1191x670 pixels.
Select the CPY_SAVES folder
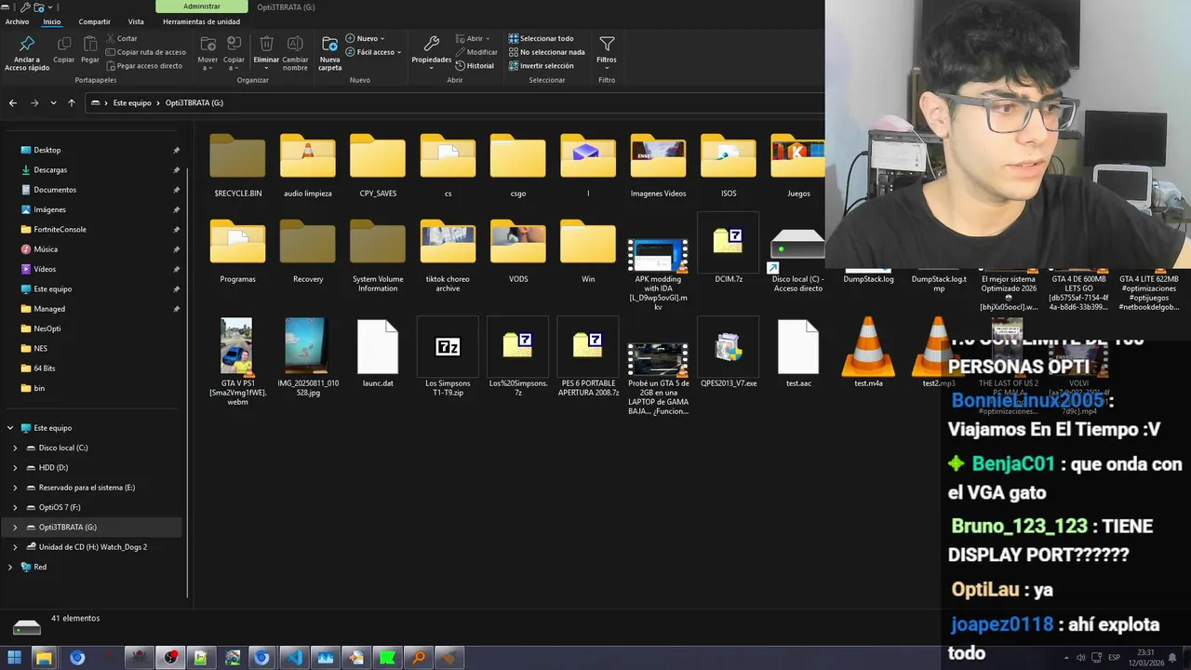pos(378,166)
